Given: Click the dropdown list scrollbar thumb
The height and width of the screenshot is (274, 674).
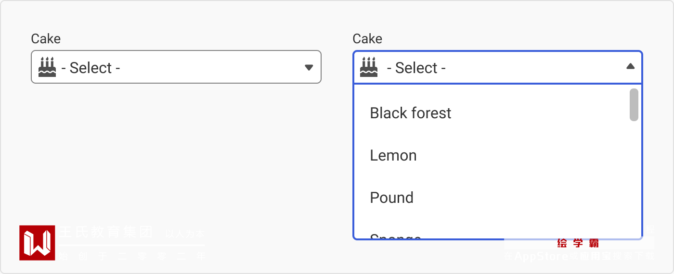Looking at the screenshot, I should [x=634, y=105].
